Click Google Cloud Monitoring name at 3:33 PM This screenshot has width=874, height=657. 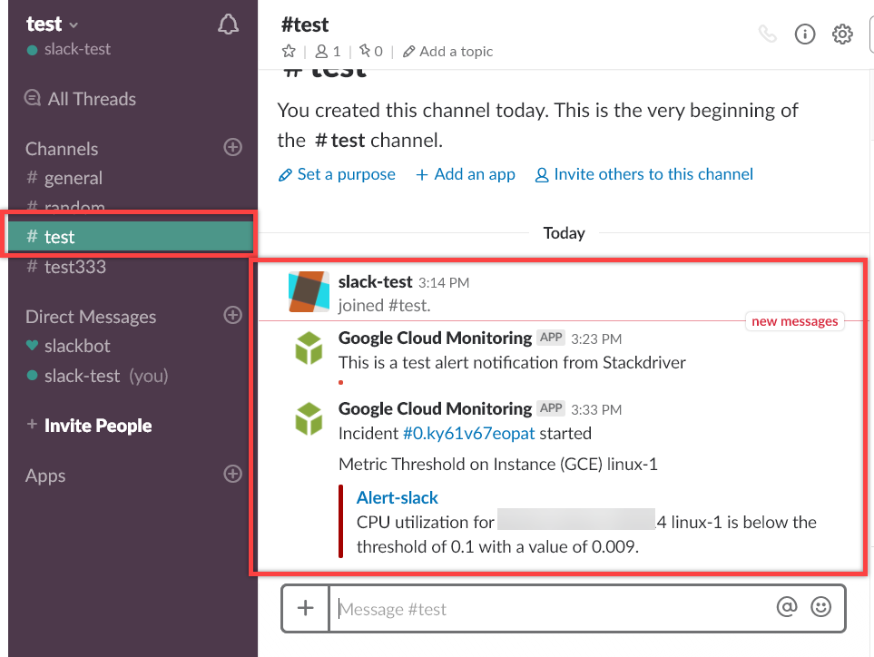[435, 408]
